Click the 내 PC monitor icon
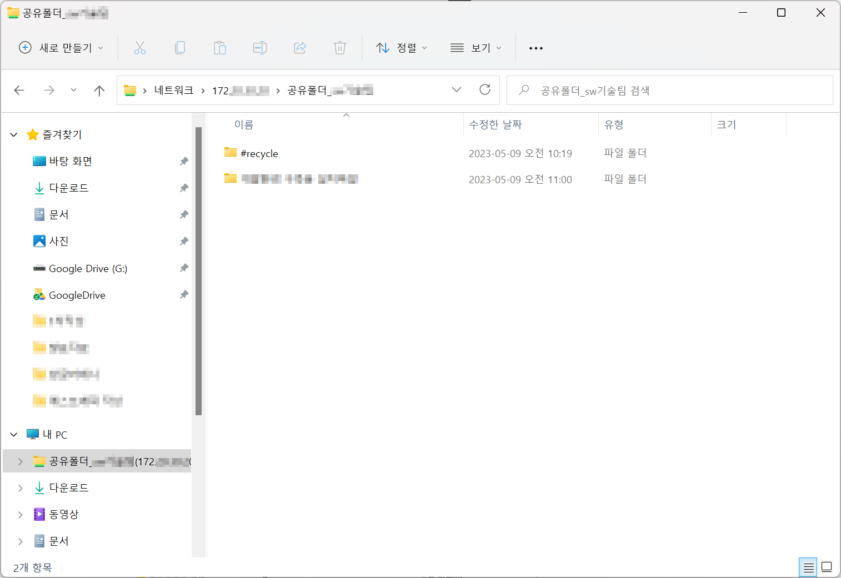This screenshot has height=578, width=841. tap(33, 434)
